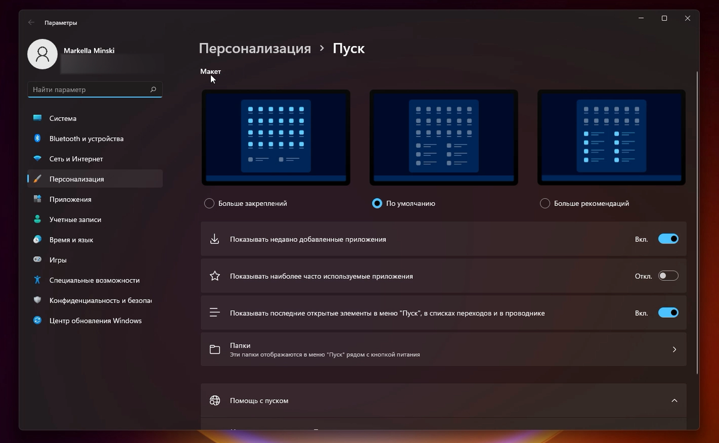This screenshot has height=443, width=719.
Task: Click the Центр обновления Windows icon
Action: (x=37, y=321)
